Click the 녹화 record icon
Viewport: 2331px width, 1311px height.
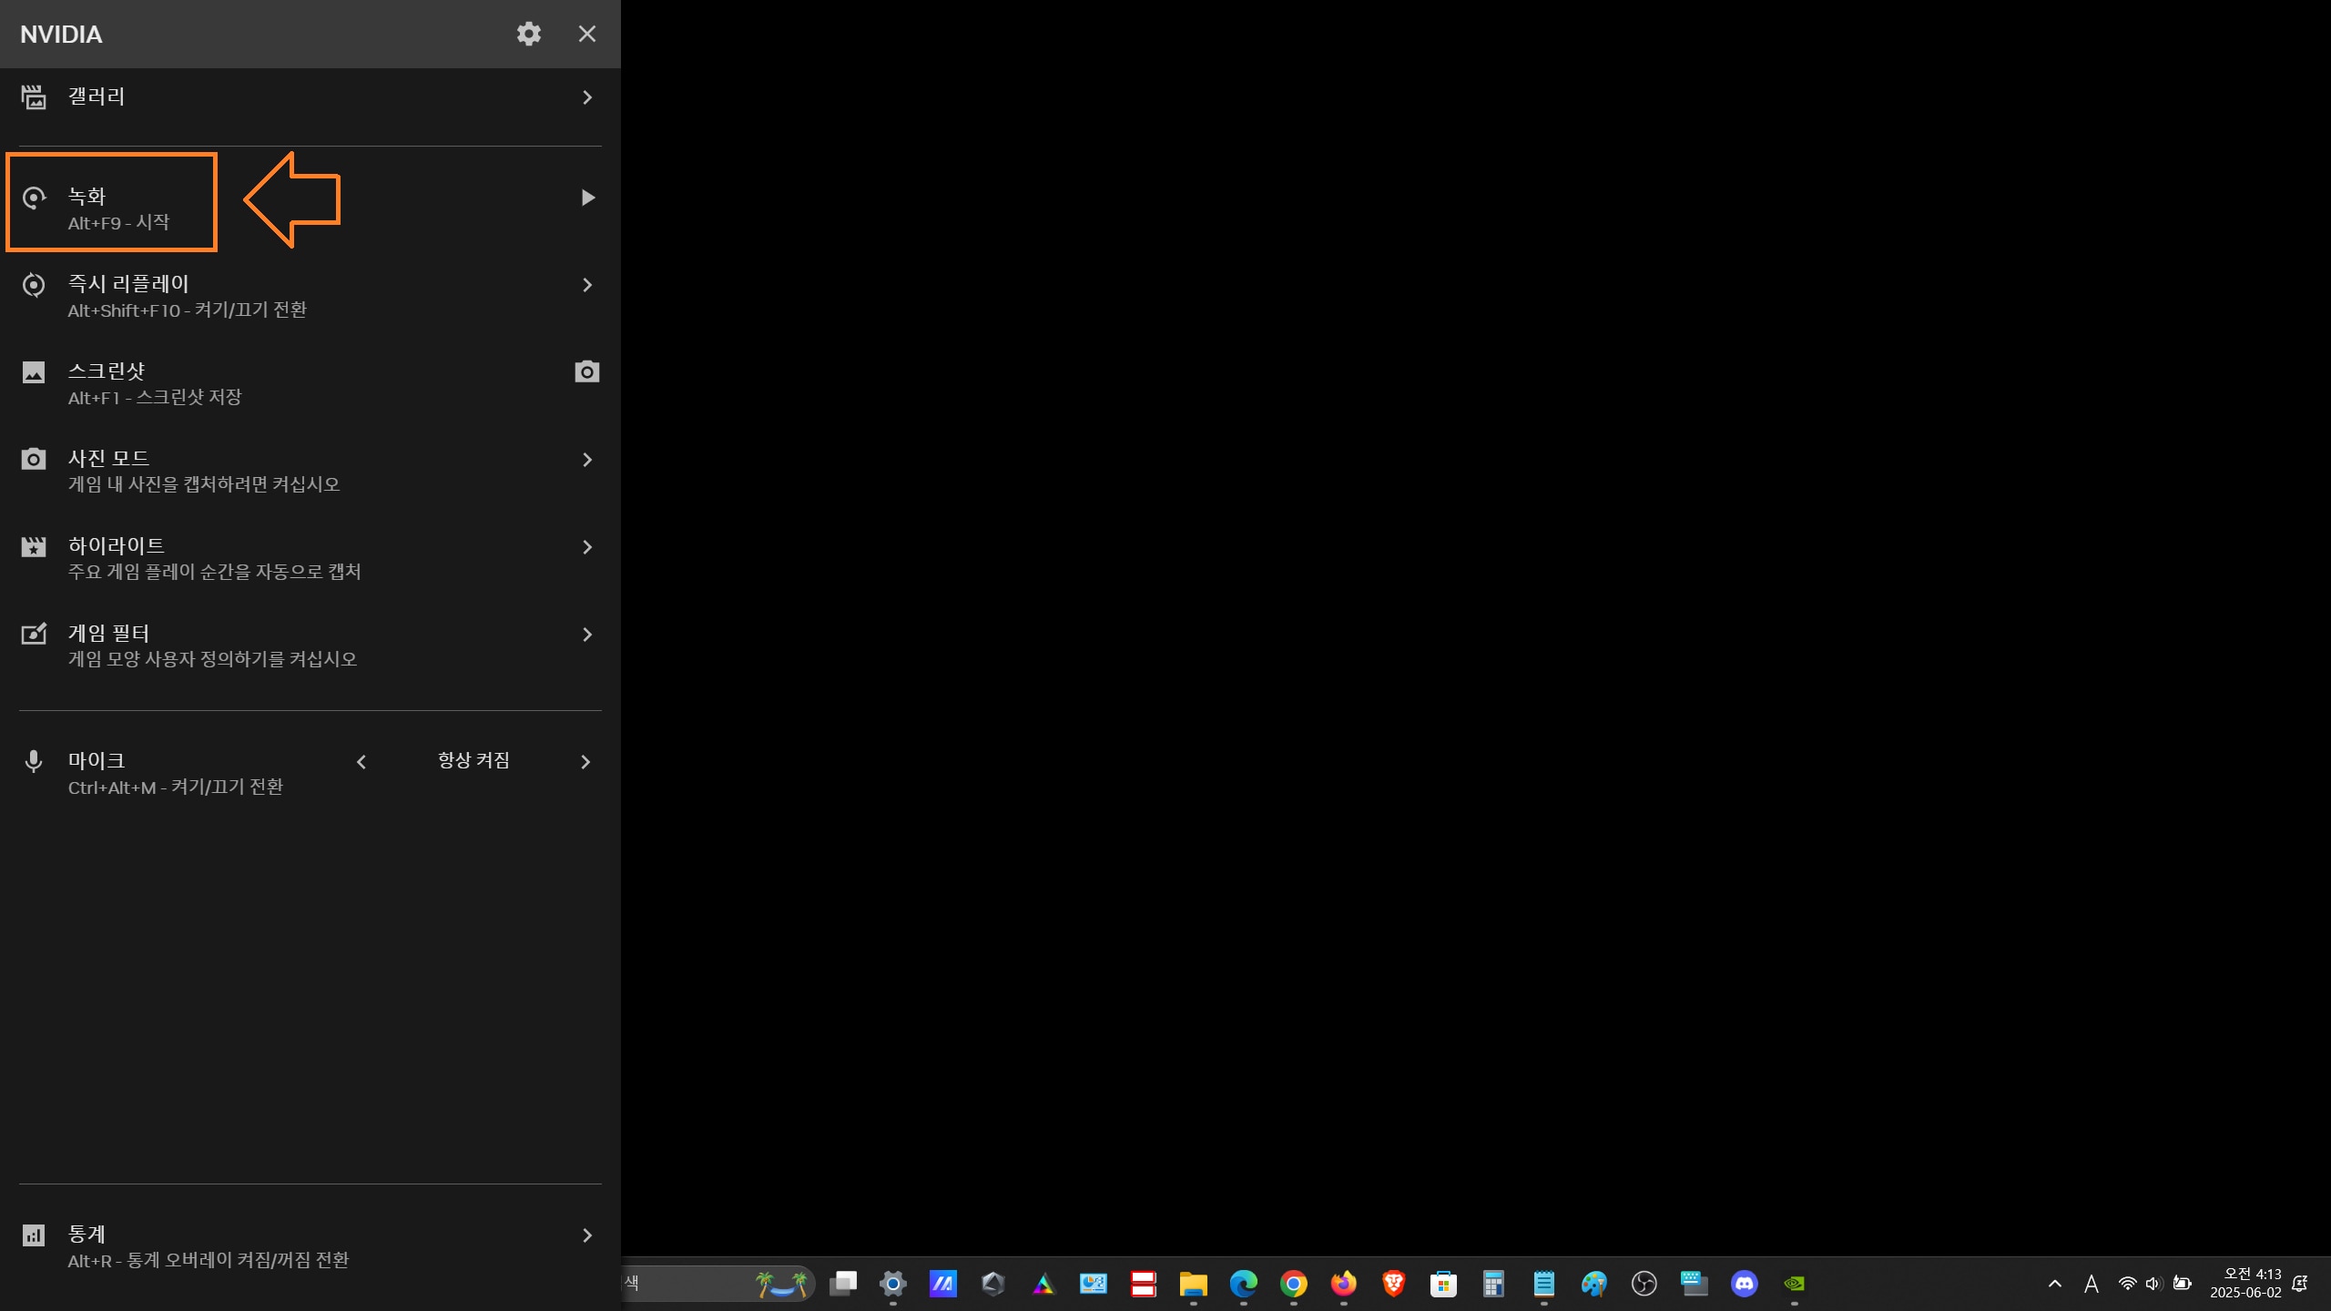pyautogui.click(x=34, y=198)
